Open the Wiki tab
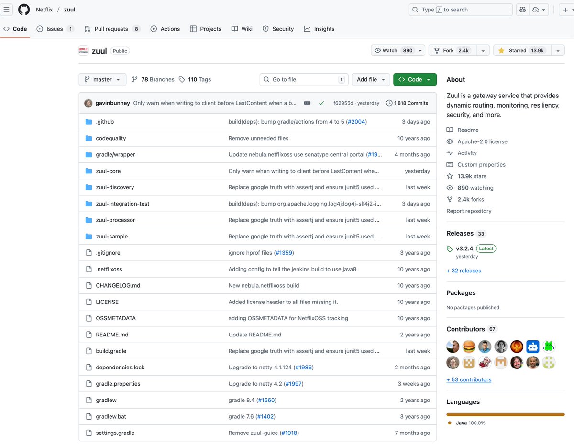Viewport: 574px width, 444px height. tap(242, 29)
